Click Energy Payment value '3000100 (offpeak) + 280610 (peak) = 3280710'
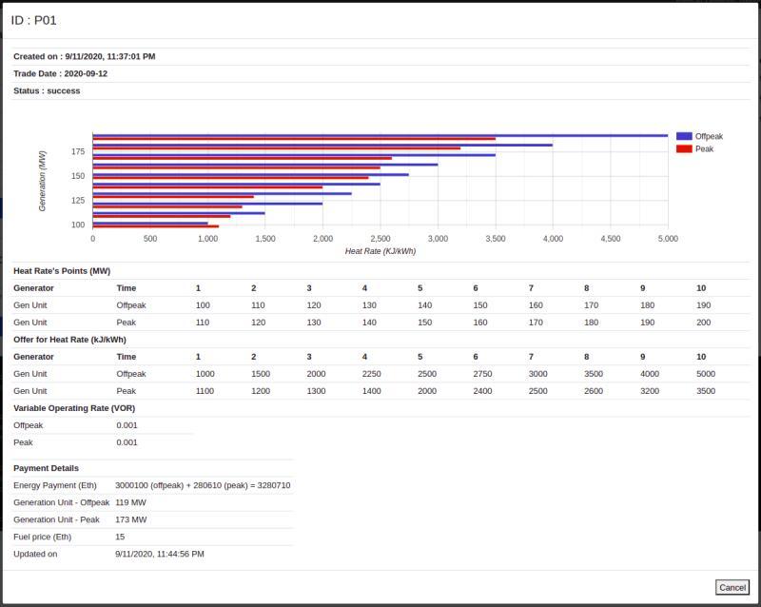Image resolution: width=761 pixels, height=607 pixels. tap(203, 485)
